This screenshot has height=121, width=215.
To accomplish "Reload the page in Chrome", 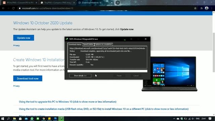I will (x=13, y=8).
